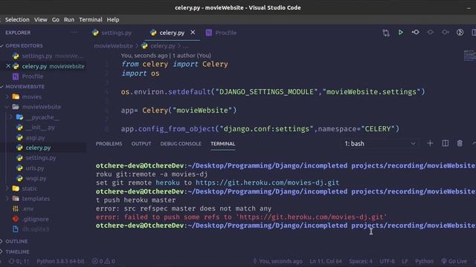
Task: Click the git sync status indicator
Action: pyautogui.click(x=19, y=261)
